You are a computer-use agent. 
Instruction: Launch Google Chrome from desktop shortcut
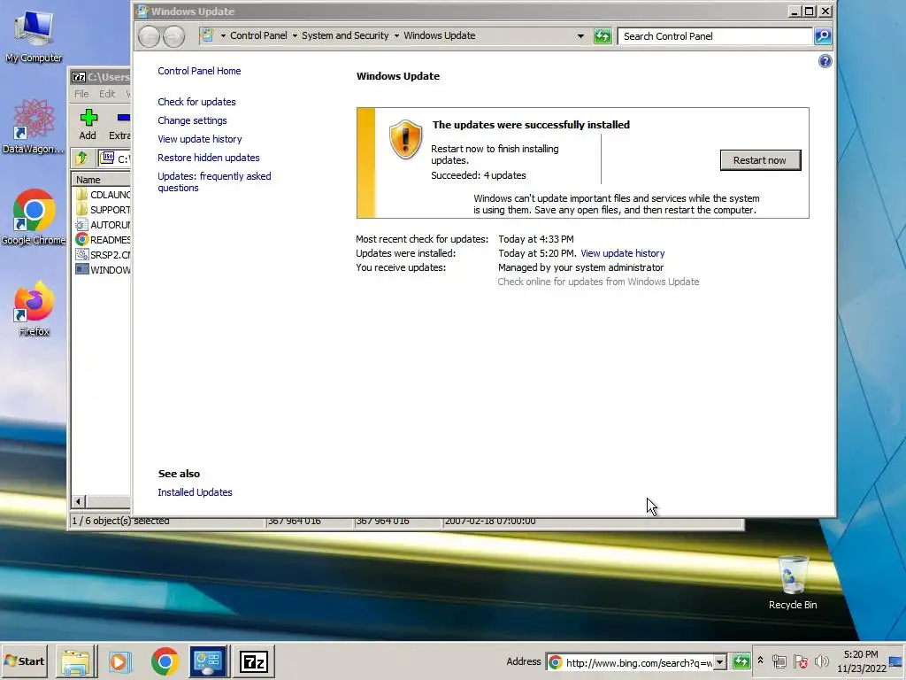pyautogui.click(x=34, y=216)
